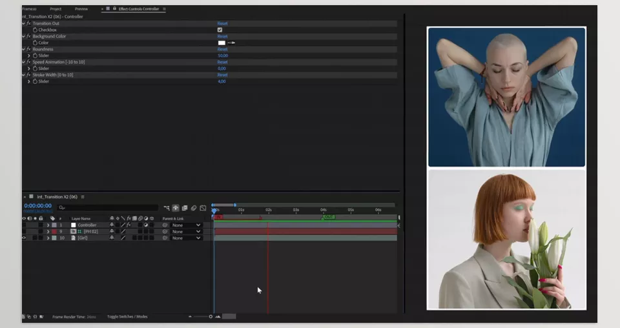The height and width of the screenshot is (328, 620).
Task: Toggle the Roundness fx switch
Action: [28, 49]
